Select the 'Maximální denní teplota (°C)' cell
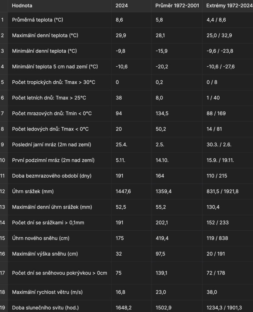253x312 pixels. tap(45, 35)
